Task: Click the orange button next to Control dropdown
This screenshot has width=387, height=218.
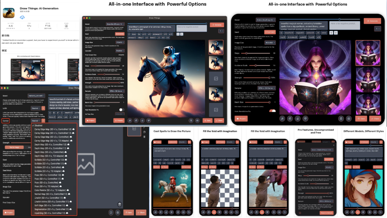Action: point(43,121)
